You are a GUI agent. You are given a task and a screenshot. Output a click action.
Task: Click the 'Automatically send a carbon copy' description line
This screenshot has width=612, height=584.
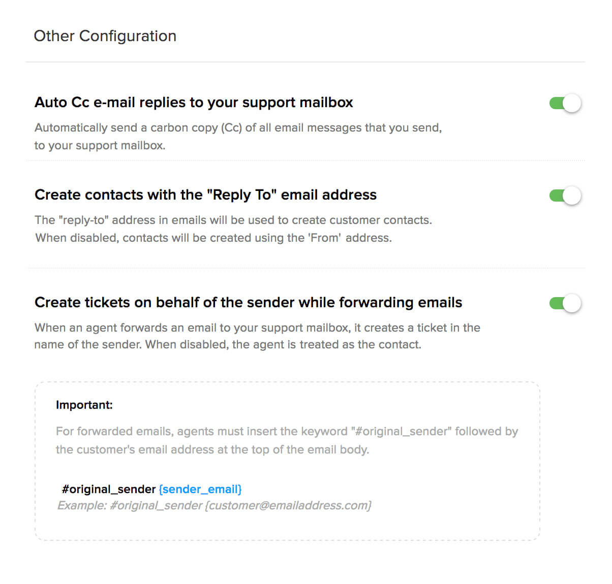coord(238,127)
